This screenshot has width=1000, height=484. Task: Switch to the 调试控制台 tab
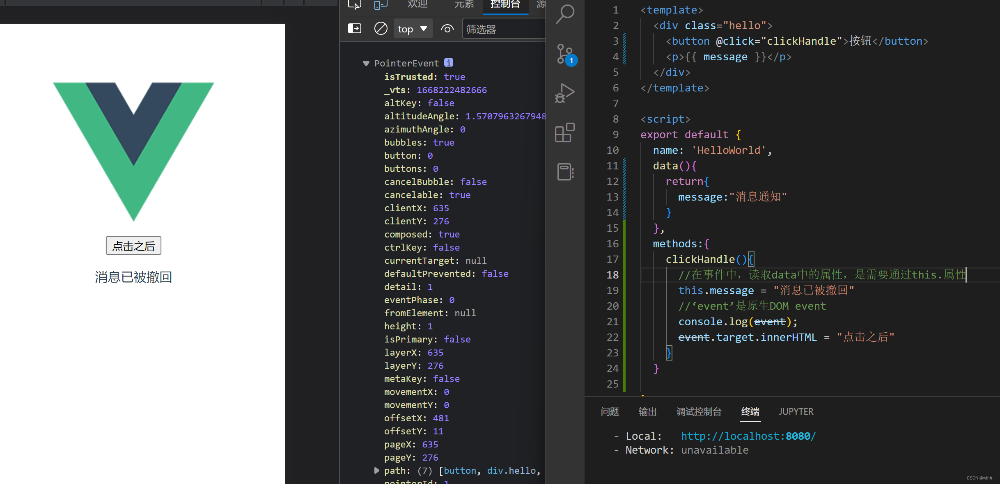[698, 411]
